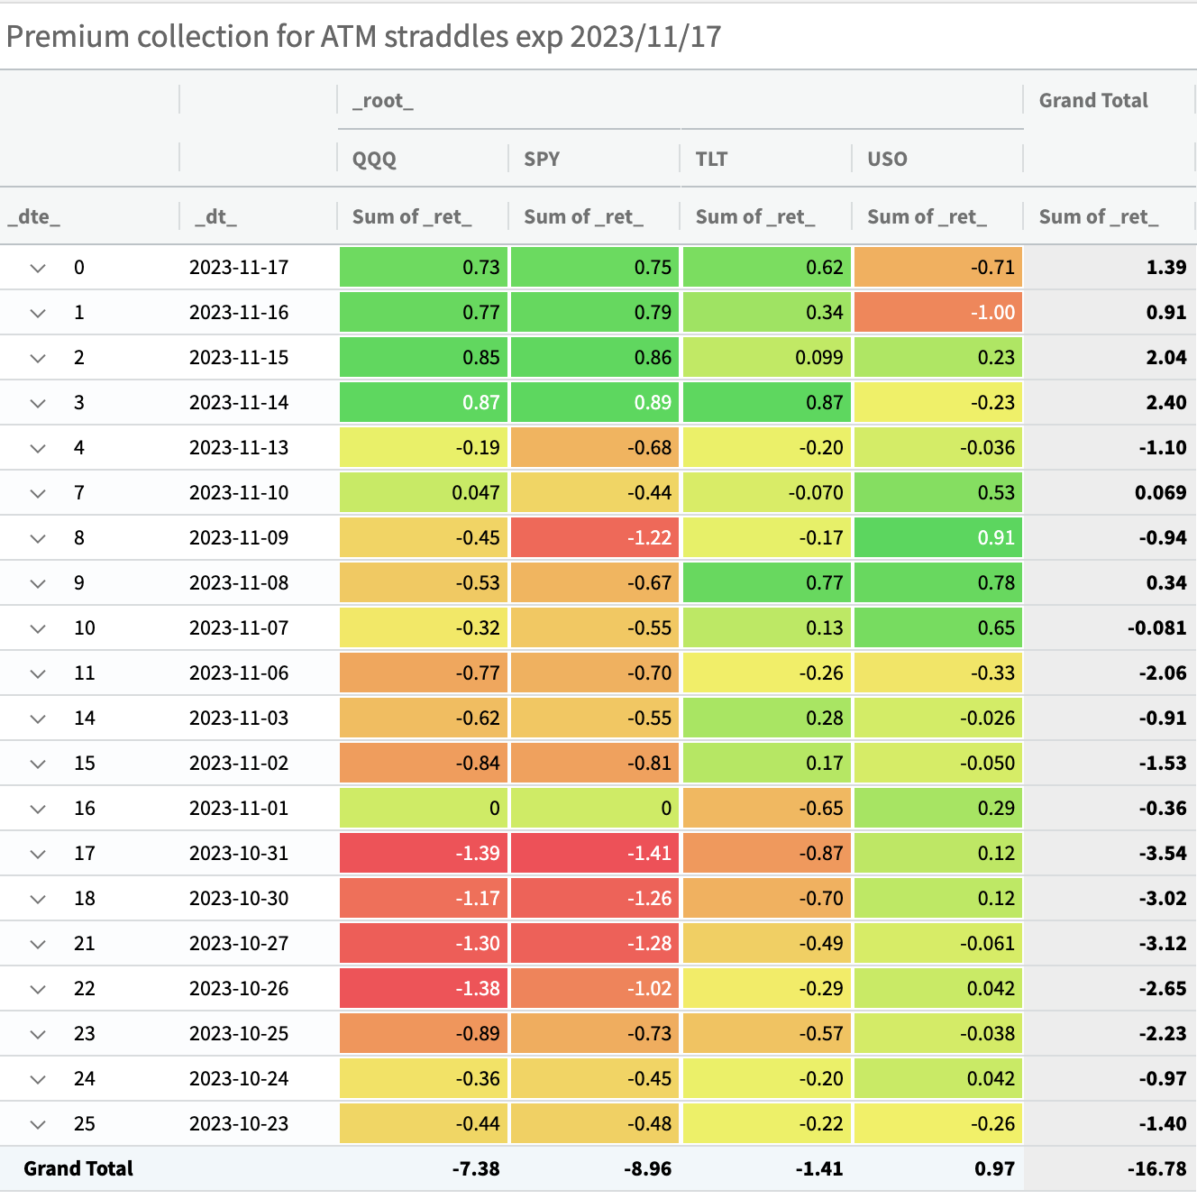The width and height of the screenshot is (1197, 1199).
Task: Click the _root_ pivot header
Action: tap(383, 101)
